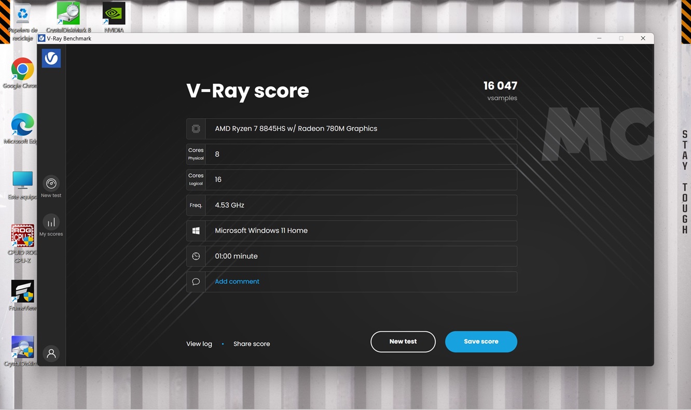Open the user account profile icon
The image size is (691, 410).
(51, 354)
